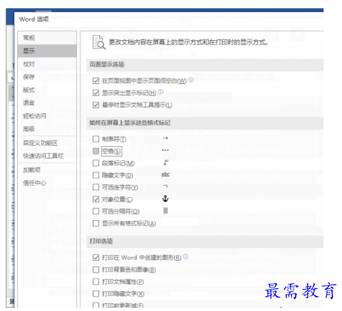This screenshot has height=311, width=342.
Task: Click info icon beside 打印在 Word 中创建的图形
Action: pyautogui.click(x=186, y=256)
